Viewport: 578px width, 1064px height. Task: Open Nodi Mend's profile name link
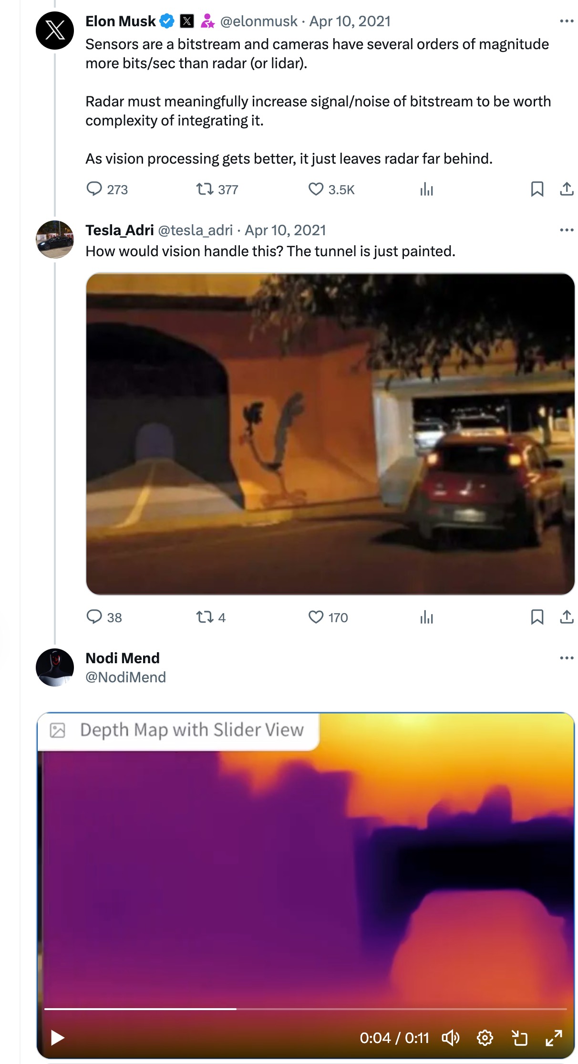pyautogui.click(x=123, y=658)
